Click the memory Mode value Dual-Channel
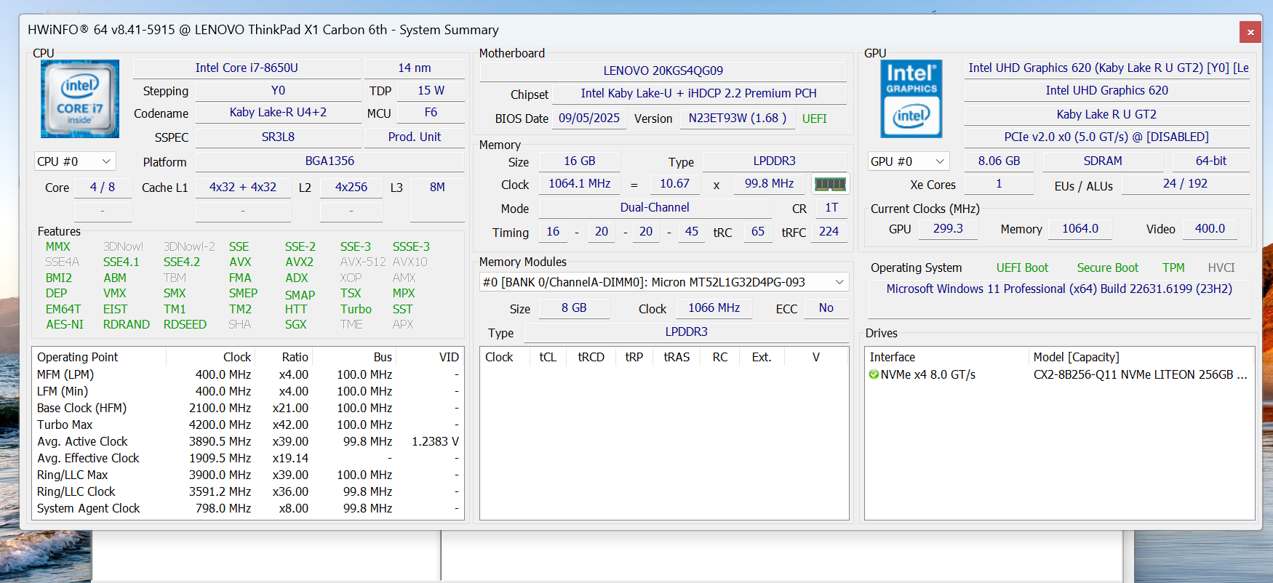Viewport: 1273px width, 583px height. pos(655,208)
